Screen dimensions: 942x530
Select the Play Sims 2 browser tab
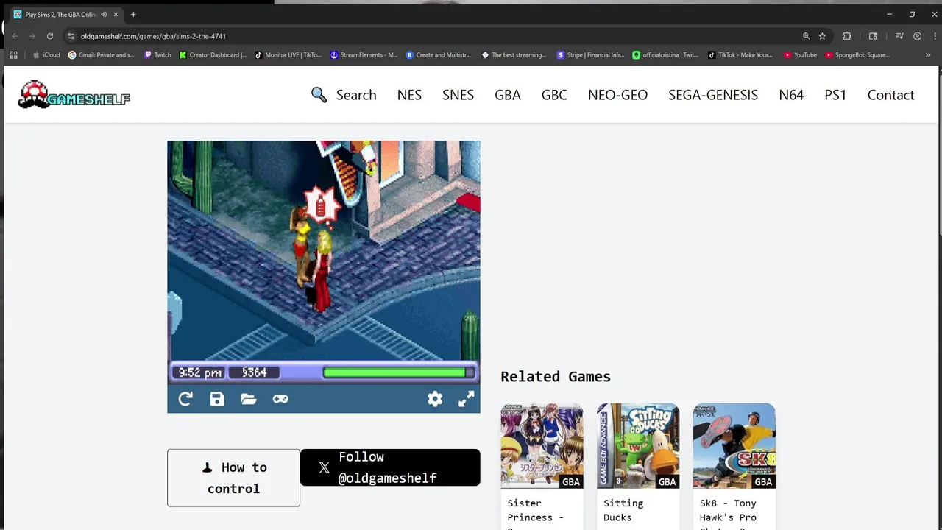[60, 15]
